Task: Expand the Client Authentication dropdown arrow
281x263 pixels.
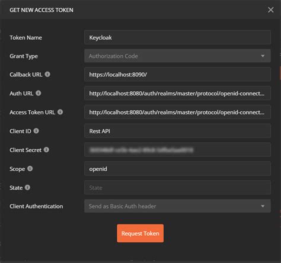Action: pos(263,206)
